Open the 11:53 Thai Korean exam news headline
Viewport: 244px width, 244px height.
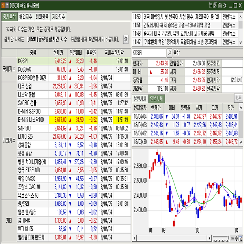(181, 17)
